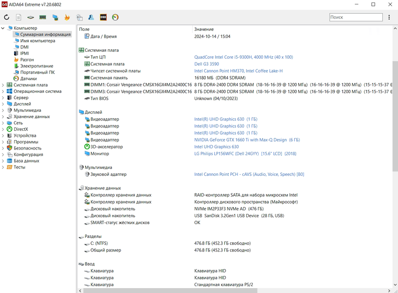
Task: Select the Стандартная клавиатура PS/2 value
Action: pos(223,285)
